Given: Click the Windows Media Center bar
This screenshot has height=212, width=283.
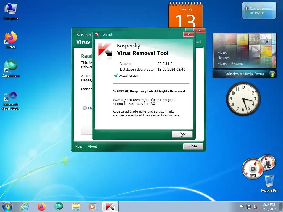Looking at the screenshot, I should pyautogui.click(x=244, y=74).
